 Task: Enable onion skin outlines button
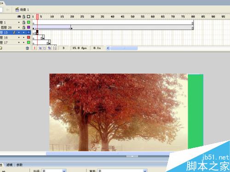(45, 48)
